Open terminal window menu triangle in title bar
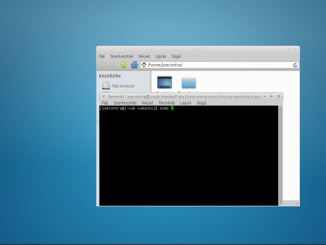 (104, 96)
